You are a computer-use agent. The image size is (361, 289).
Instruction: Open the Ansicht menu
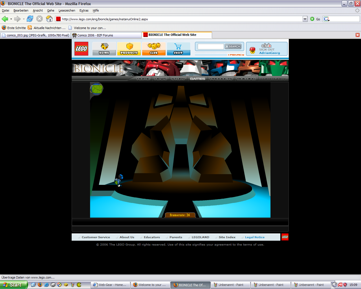point(38,10)
